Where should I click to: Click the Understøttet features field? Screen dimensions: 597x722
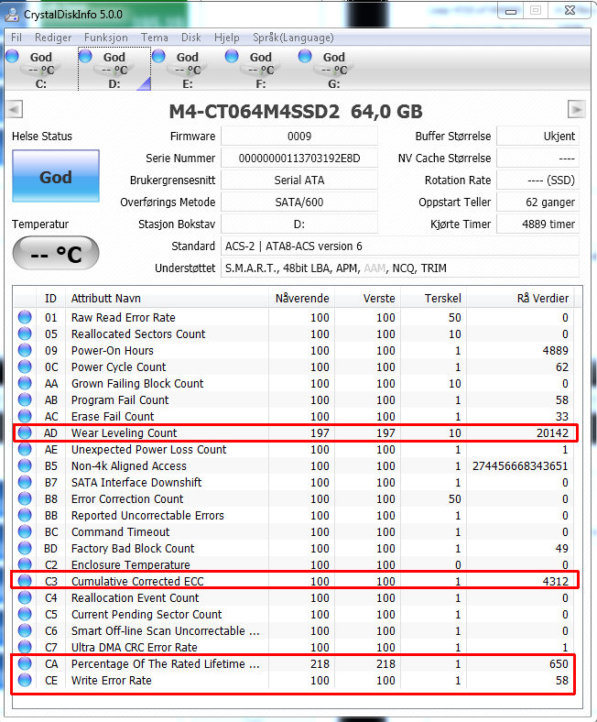tap(400, 268)
